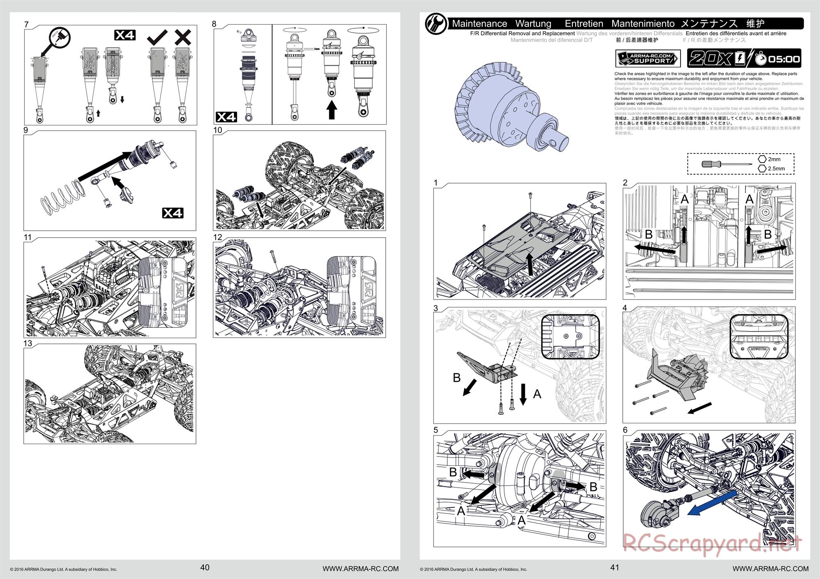Click page number 40
The height and width of the screenshot is (579, 820).
tap(205, 568)
